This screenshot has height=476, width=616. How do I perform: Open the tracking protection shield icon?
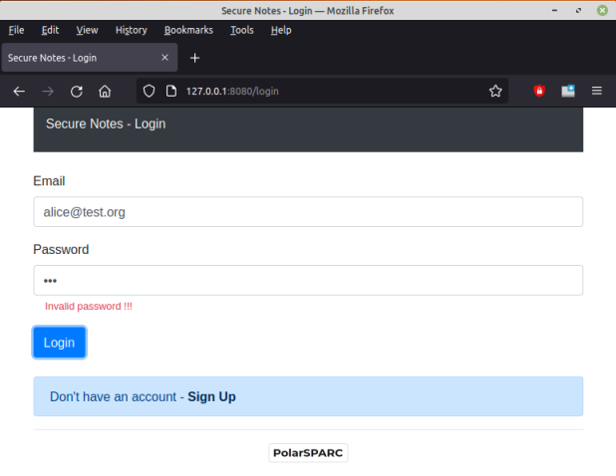[150, 91]
